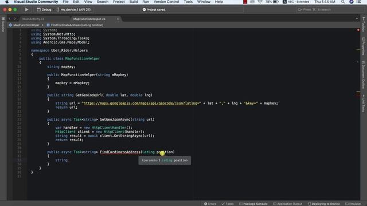
Task: Open Notification Center from menu bar
Action: pyautogui.click(x=359, y=2)
